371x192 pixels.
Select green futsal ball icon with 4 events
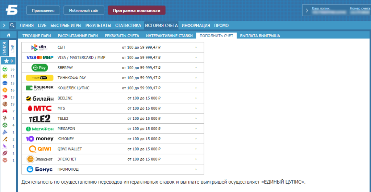(5, 125)
